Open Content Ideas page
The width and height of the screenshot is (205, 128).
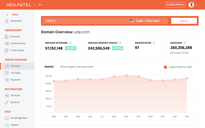pyautogui.click(x=17, y=50)
